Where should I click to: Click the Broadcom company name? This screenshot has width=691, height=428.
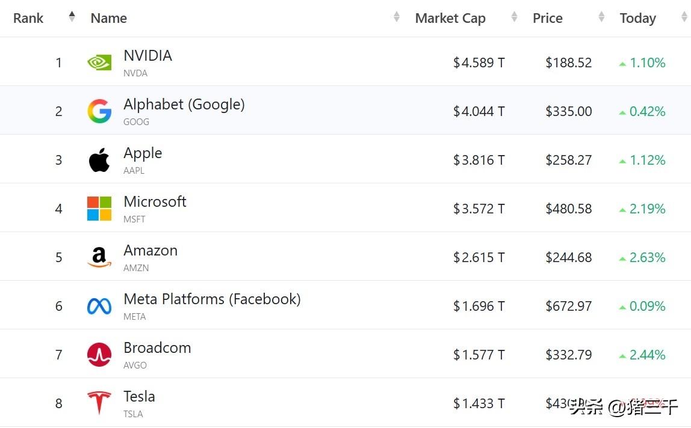(157, 348)
